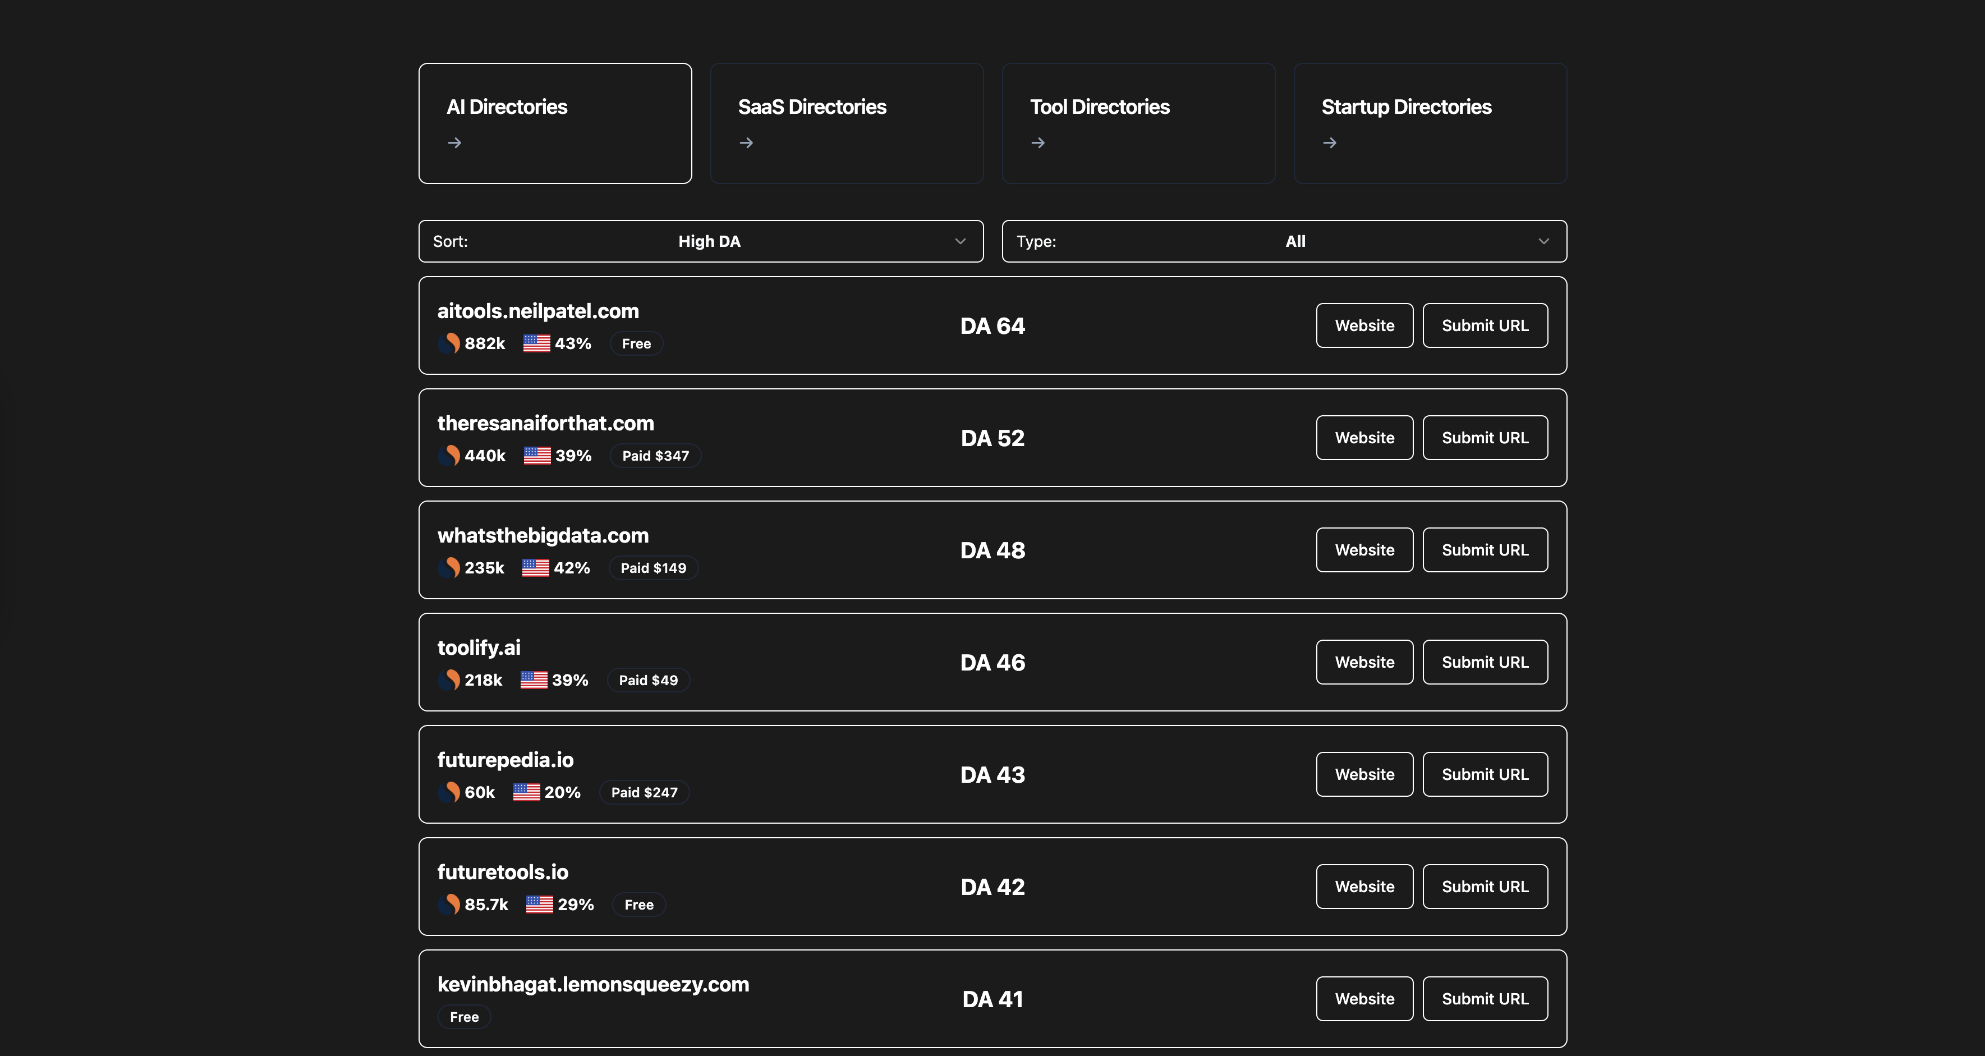Click Semrush traffic icon for futurepedia.io
The height and width of the screenshot is (1056, 1985).
(449, 792)
